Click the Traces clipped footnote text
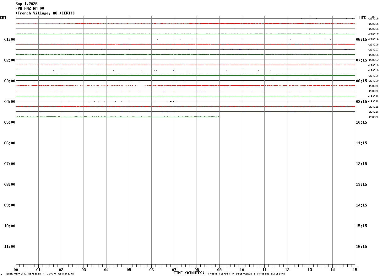380x278 pixels. click(x=246, y=274)
